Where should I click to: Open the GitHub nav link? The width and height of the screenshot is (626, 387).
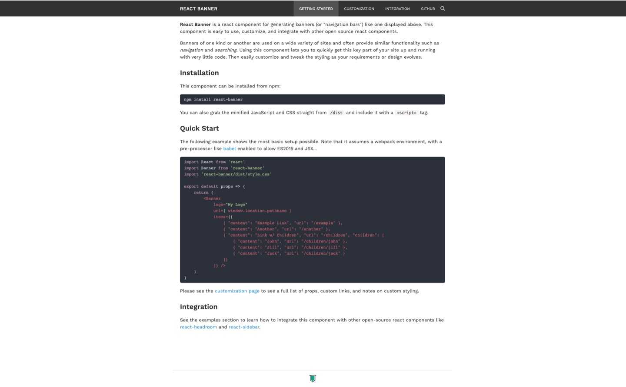point(428,9)
